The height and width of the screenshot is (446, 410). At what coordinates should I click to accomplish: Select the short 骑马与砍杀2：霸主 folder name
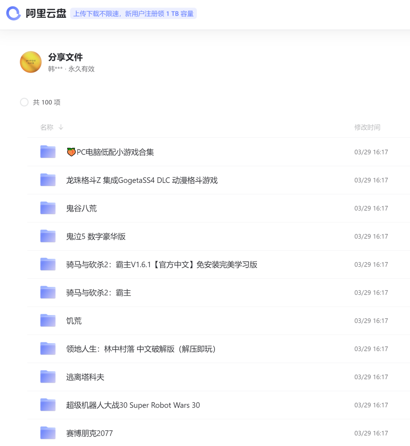[x=99, y=293]
